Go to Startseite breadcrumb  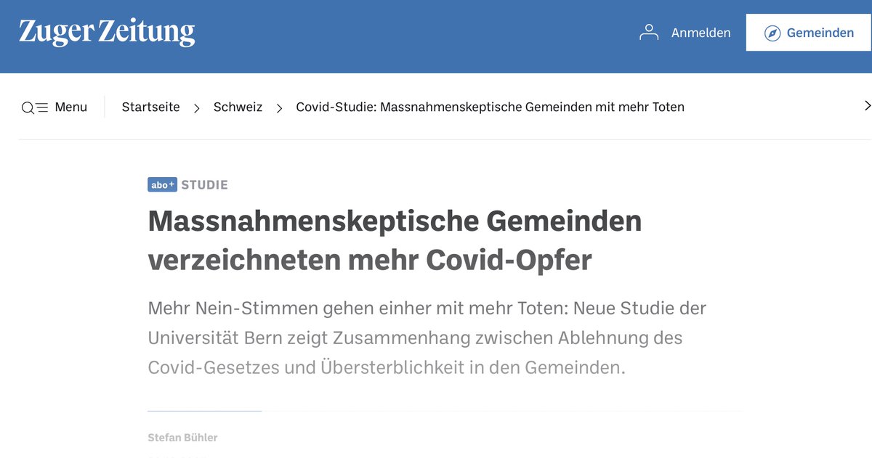[x=150, y=107]
